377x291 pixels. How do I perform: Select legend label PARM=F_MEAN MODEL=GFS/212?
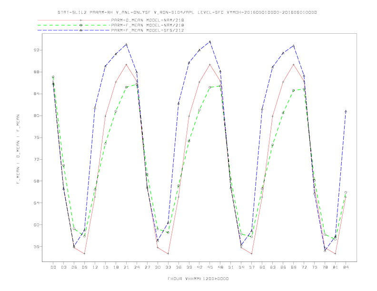tap(148, 30)
